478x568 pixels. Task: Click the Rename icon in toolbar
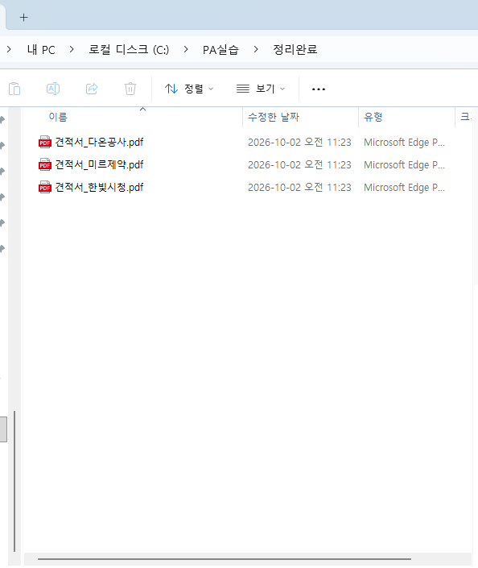53,89
